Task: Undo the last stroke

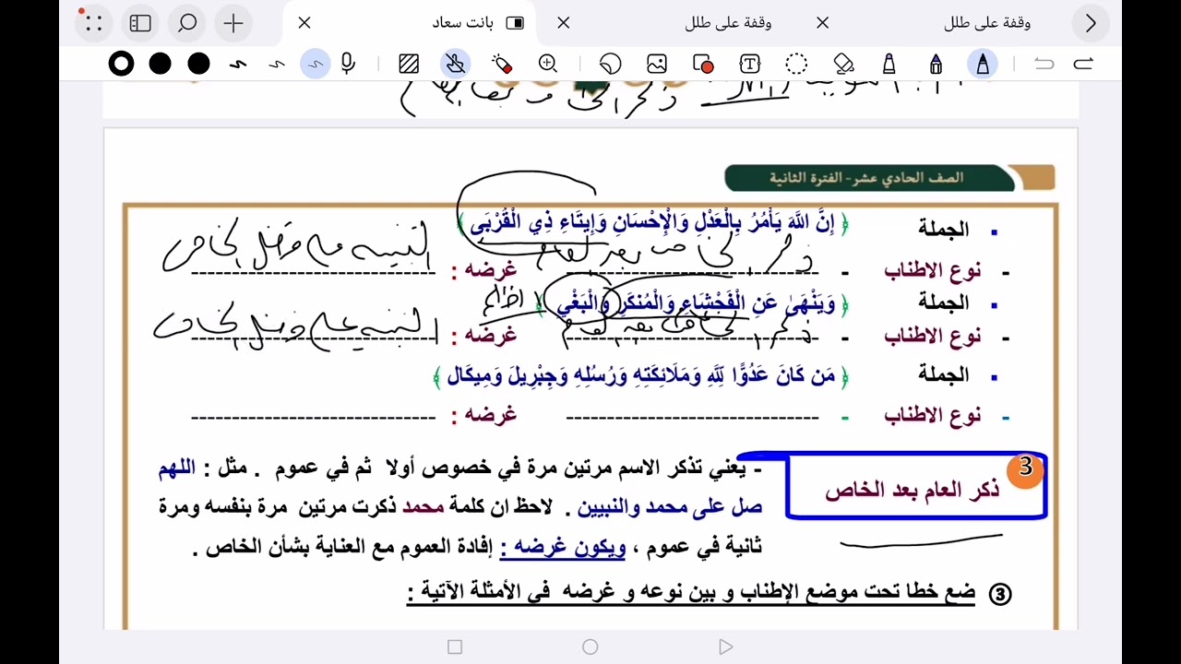Action: tap(1044, 64)
